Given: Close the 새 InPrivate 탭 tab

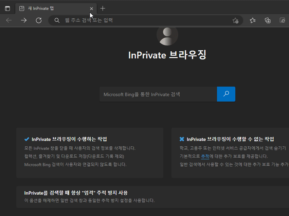Looking at the screenshot, I should coord(91,9).
